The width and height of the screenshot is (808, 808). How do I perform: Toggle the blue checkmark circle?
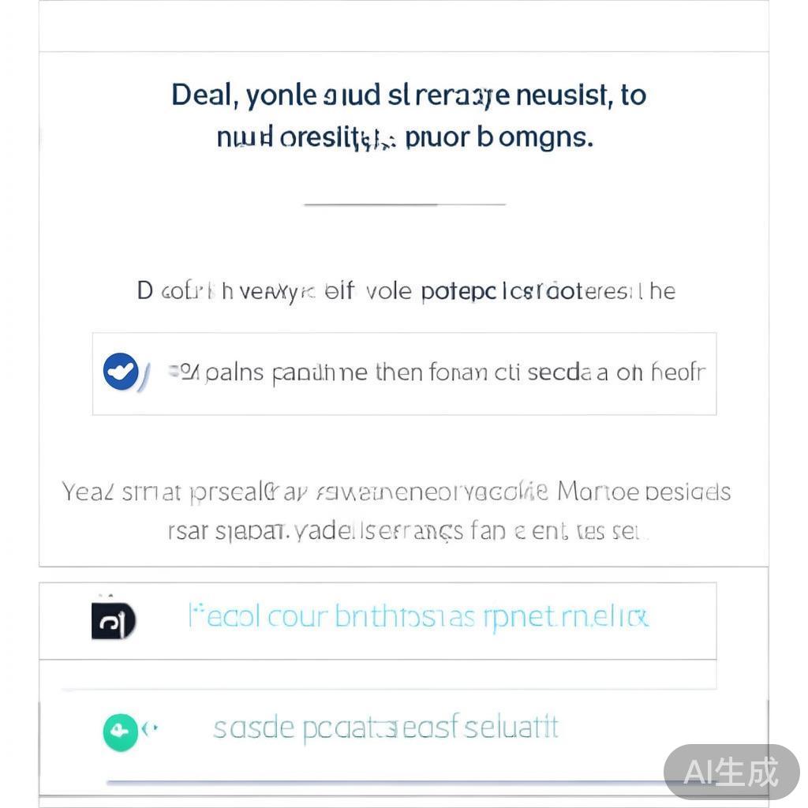tap(121, 372)
